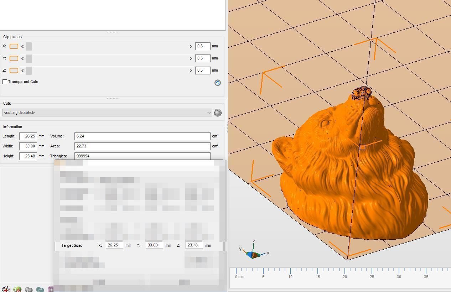Click the Target Size Y field
This screenshot has height=292, width=451.
click(154, 245)
